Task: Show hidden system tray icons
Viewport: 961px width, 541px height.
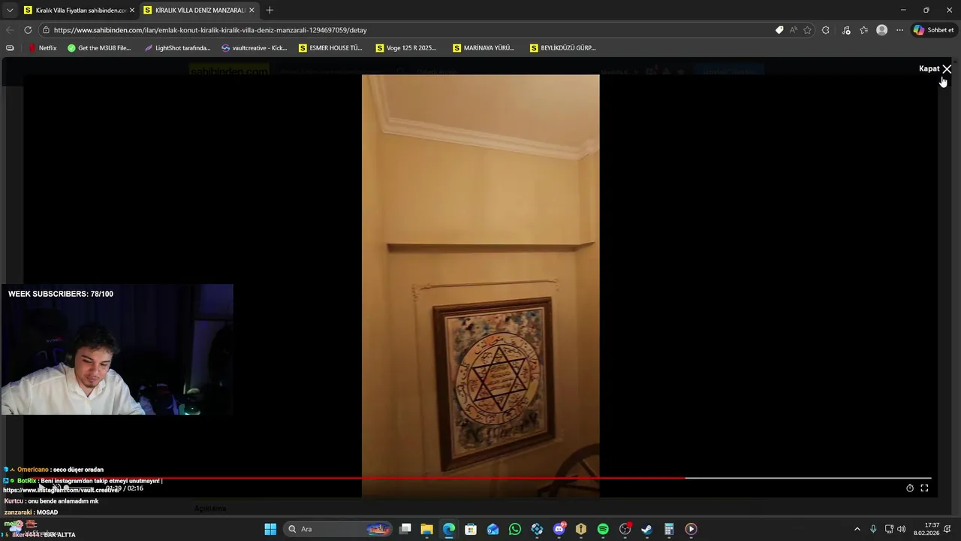Action: 857,529
